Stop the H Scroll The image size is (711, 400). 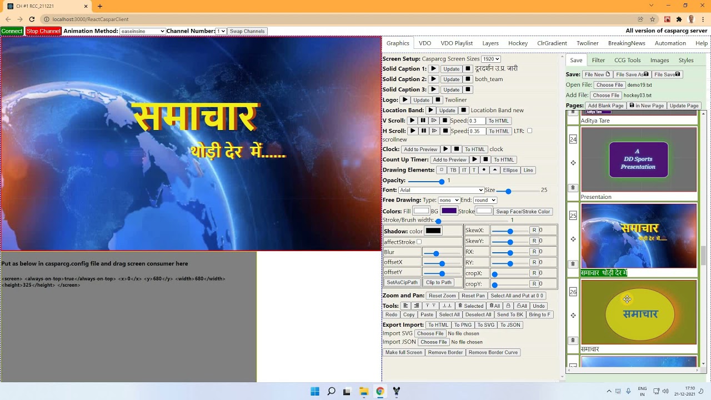coord(445,131)
